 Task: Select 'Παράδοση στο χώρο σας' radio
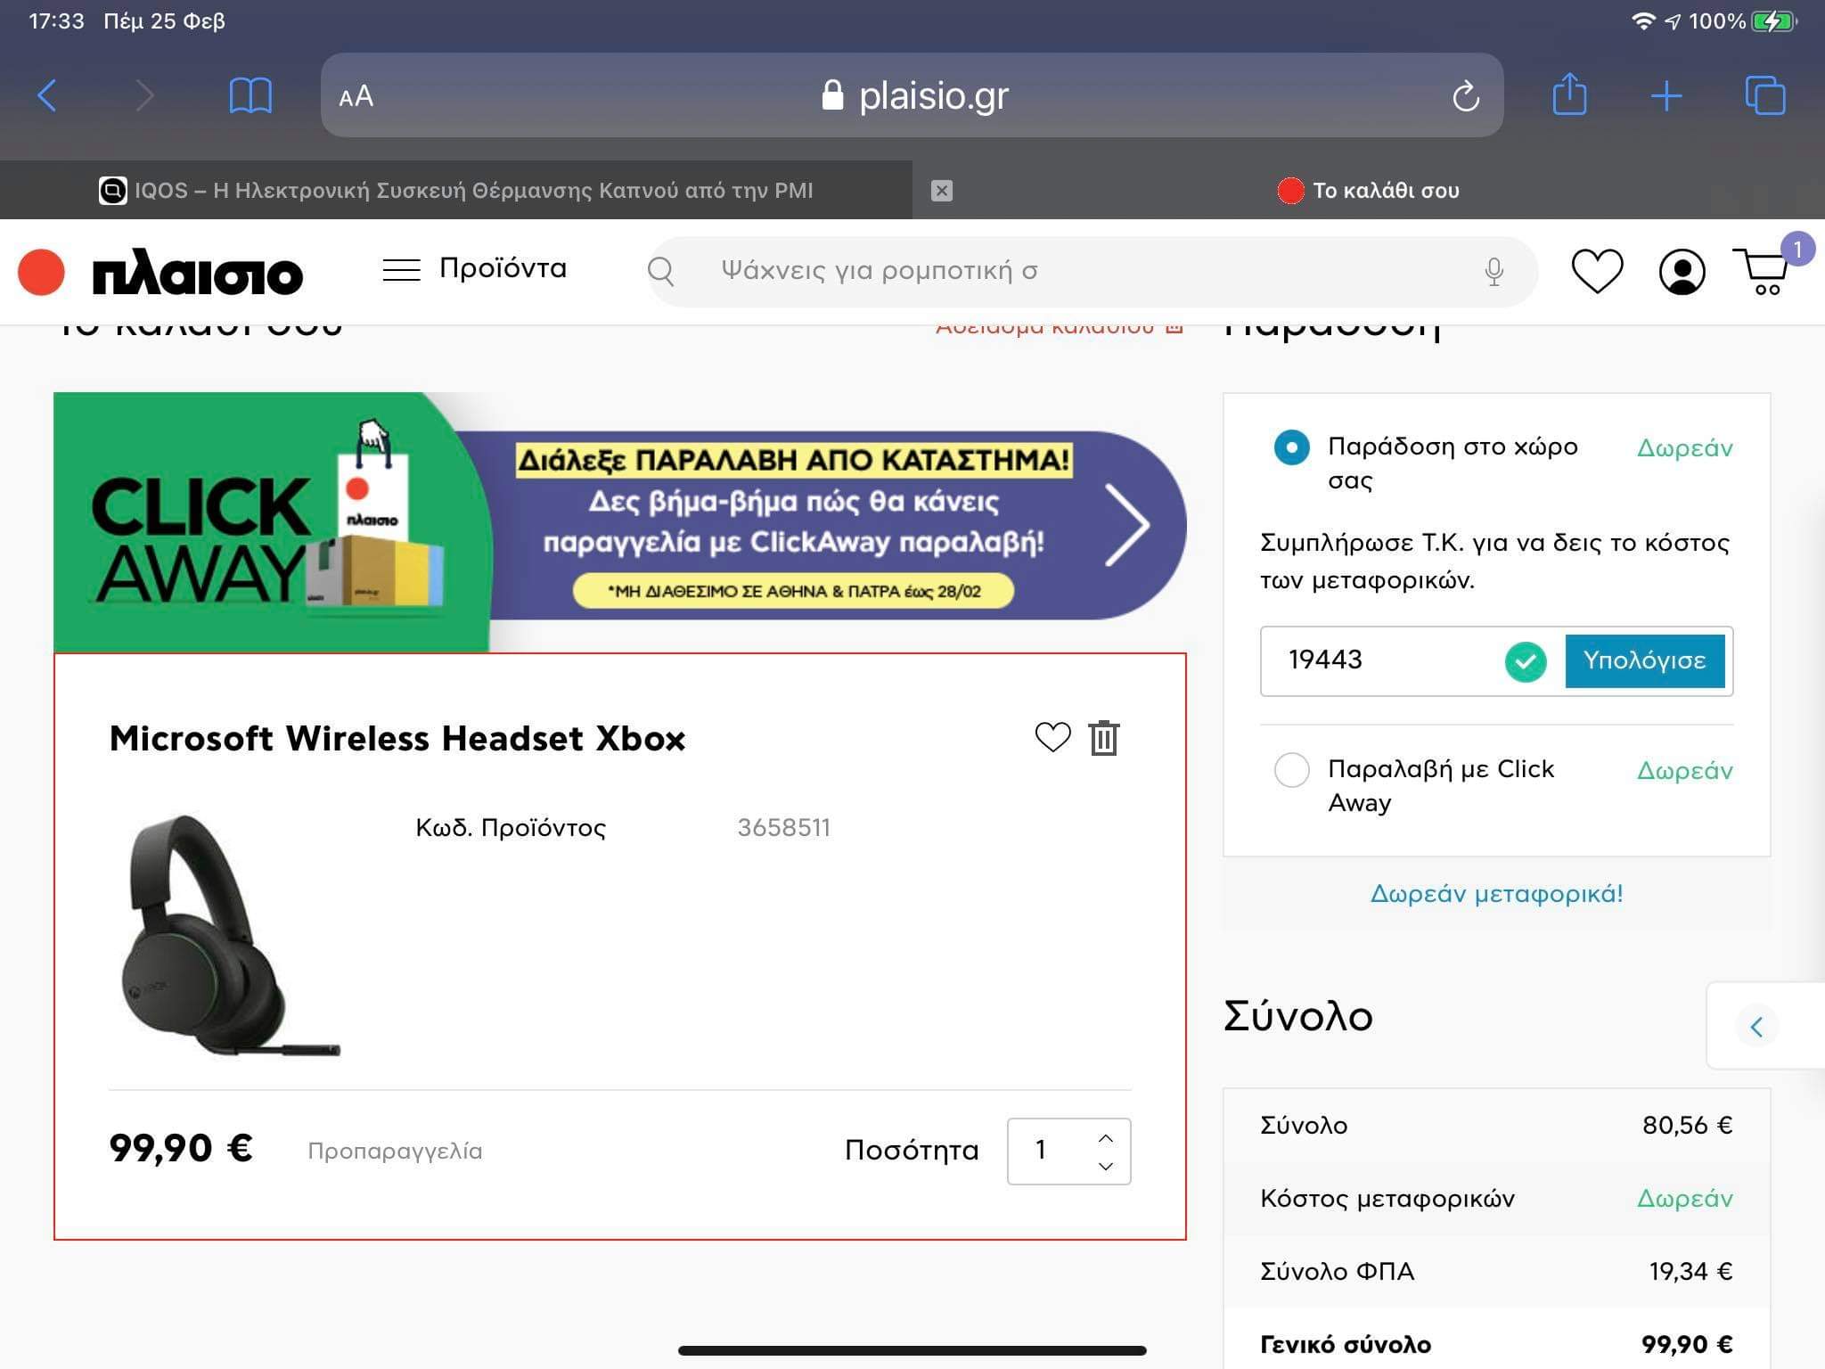1291,447
